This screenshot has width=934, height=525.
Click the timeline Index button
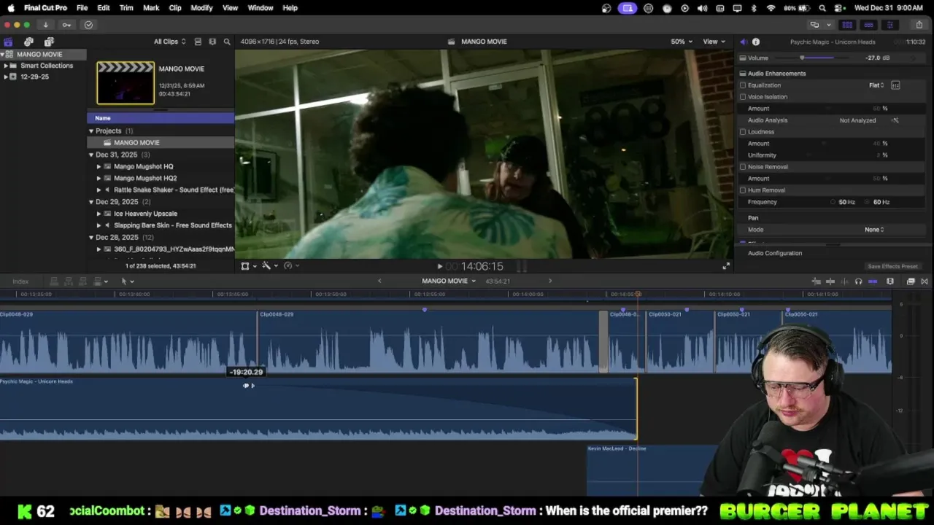click(x=20, y=281)
